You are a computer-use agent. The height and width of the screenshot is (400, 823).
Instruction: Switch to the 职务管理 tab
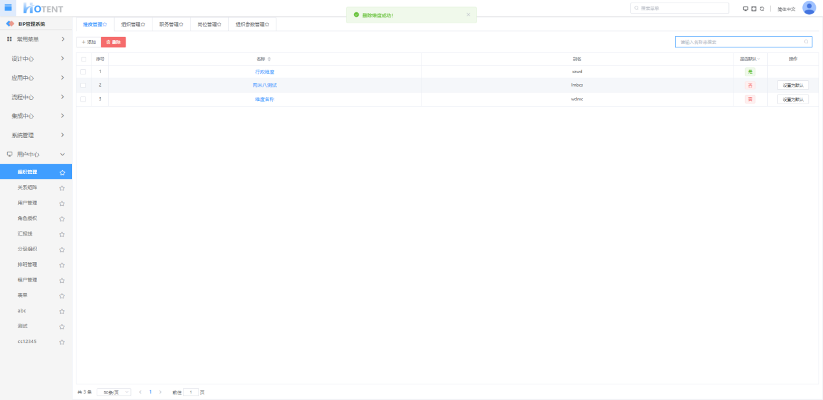tap(171, 24)
